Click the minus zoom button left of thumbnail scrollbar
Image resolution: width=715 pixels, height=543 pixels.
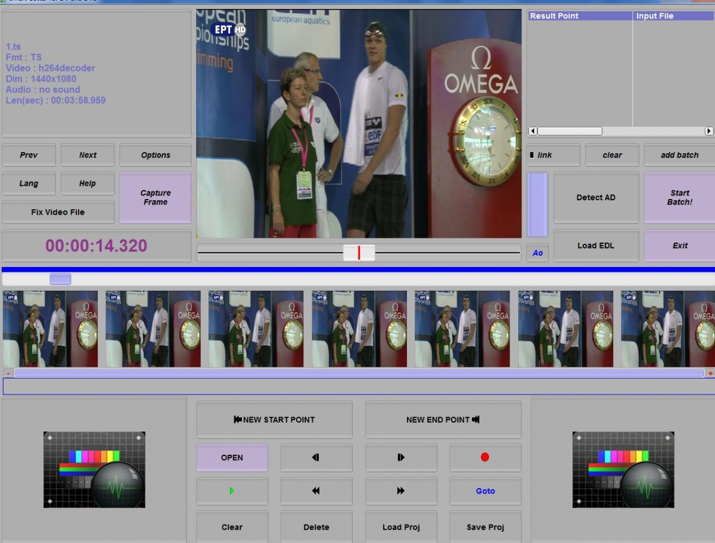tap(8, 373)
